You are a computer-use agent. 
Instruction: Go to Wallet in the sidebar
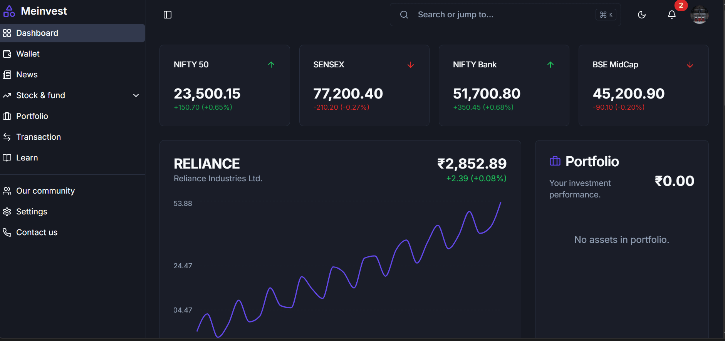[x=28, y=54]
